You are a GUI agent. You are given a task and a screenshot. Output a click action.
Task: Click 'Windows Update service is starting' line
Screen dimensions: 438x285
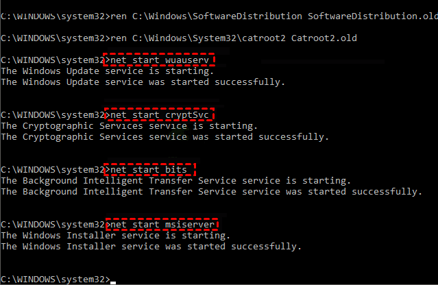coord(108,71)
